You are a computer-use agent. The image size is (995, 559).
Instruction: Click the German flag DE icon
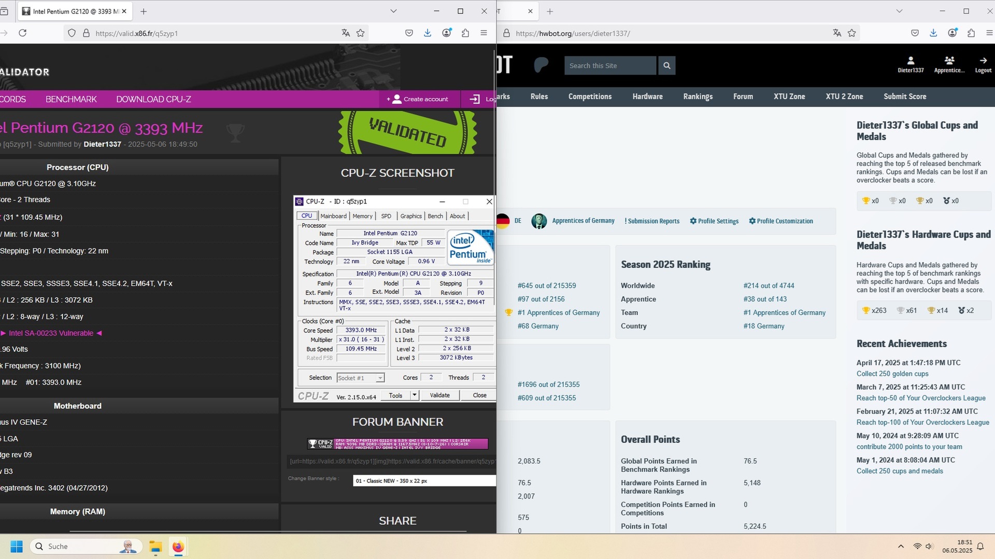[503, 221]
